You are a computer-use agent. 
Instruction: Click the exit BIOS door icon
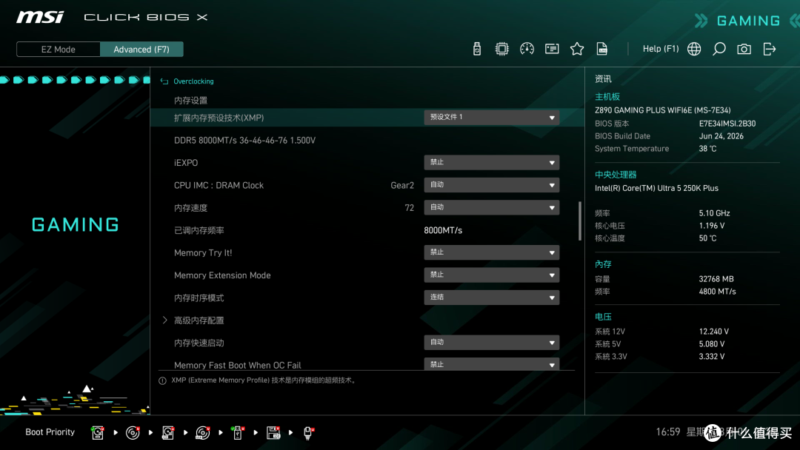click(770, 49)
